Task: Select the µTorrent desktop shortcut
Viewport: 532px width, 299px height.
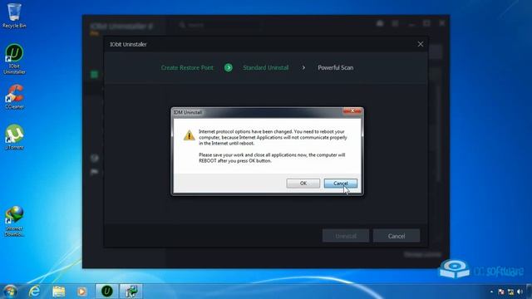Action: coord(14,137)
